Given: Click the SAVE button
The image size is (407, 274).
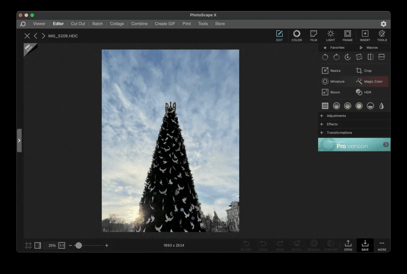Looking at the screenshot, I should pyautogui.click(x=365, y=245).
